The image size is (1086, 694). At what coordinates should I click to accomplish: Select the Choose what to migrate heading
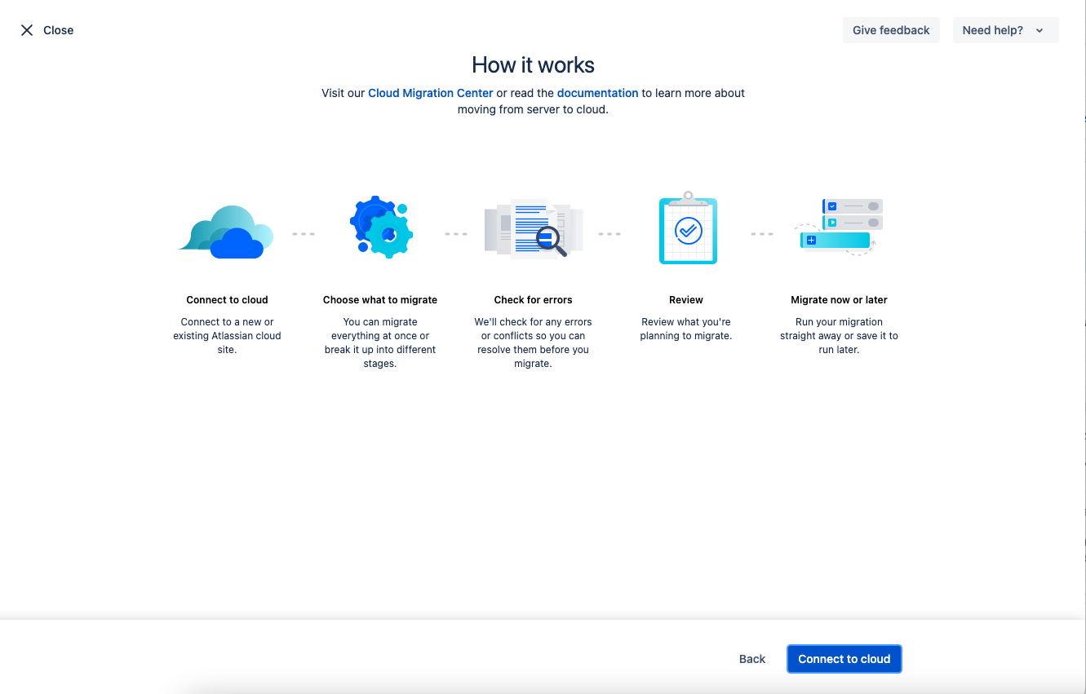[380, 300]
